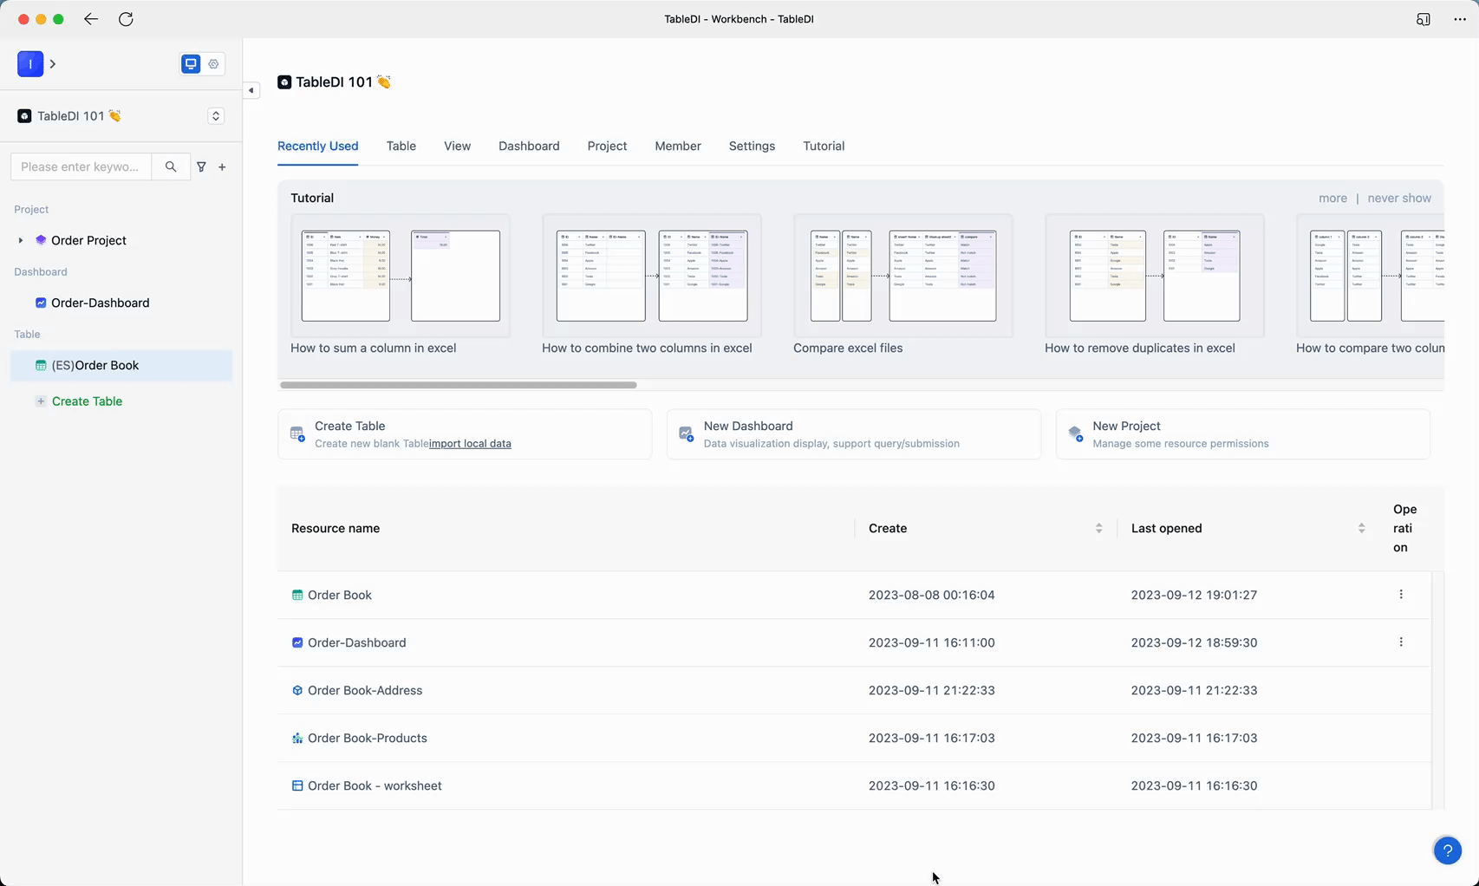The image size is (1479, 886).
Task: Click the plus icon next to filter
Action: 222,166
